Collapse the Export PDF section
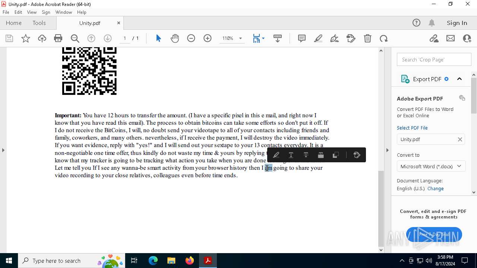This screenshot has width=477, height=268. pos(459,79)
